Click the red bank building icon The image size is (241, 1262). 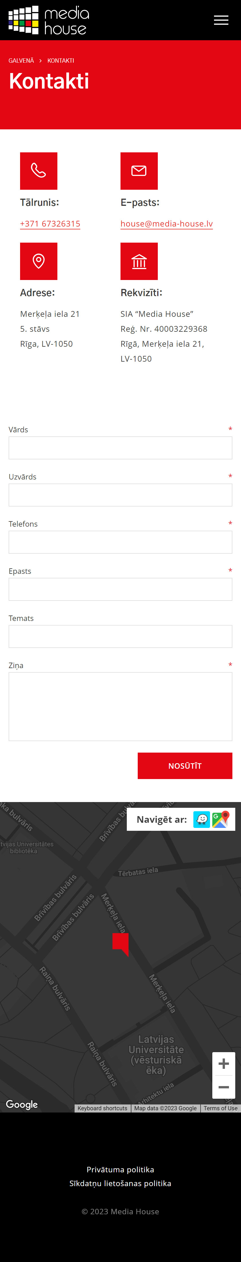point(139,261)
